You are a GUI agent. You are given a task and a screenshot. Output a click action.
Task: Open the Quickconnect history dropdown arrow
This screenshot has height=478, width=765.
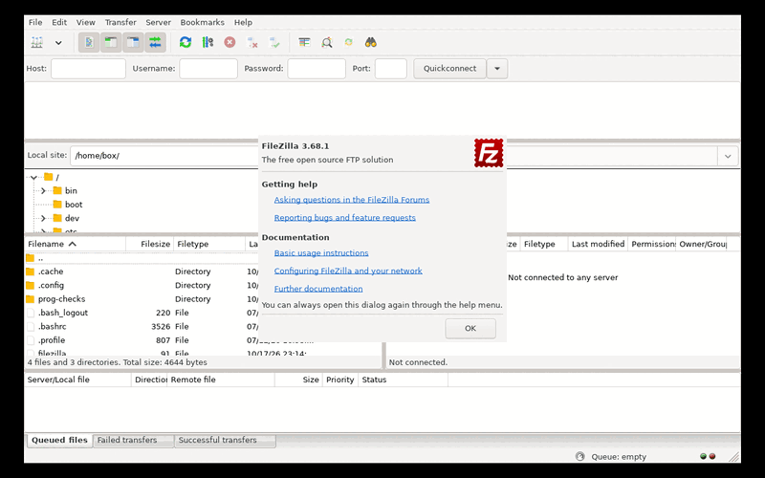(497, 68)
